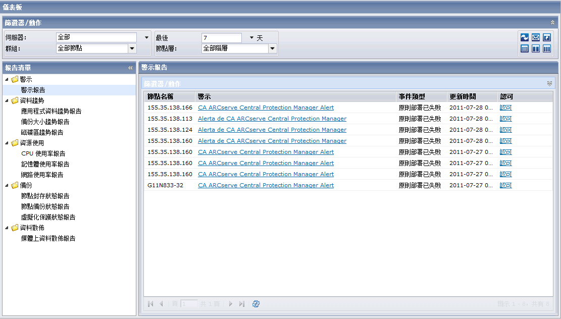Click node name cell 155.35.138.124
The height and width of the screenshot is (319, 561).
click(x=170, y=129)
